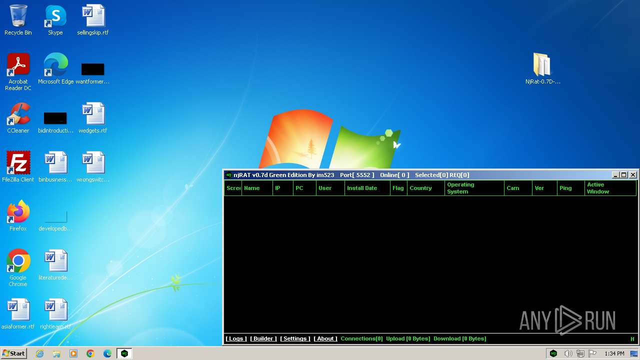Open the Skype desktop shortcut
Viewport: 640px width, 360px height.
click(x=55, y=20)
